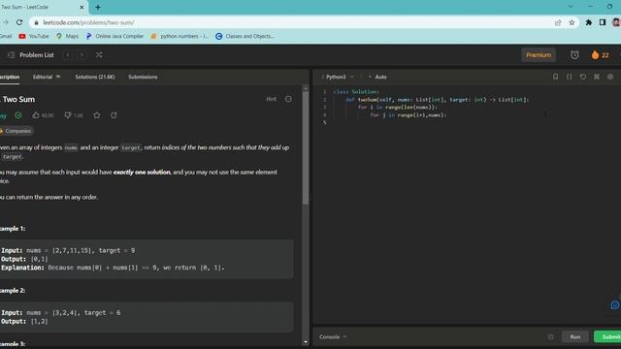The height and width of the screenshot is (349, 621).
Task: Open the editor shortcuts icon
Action: coord(597,77)
